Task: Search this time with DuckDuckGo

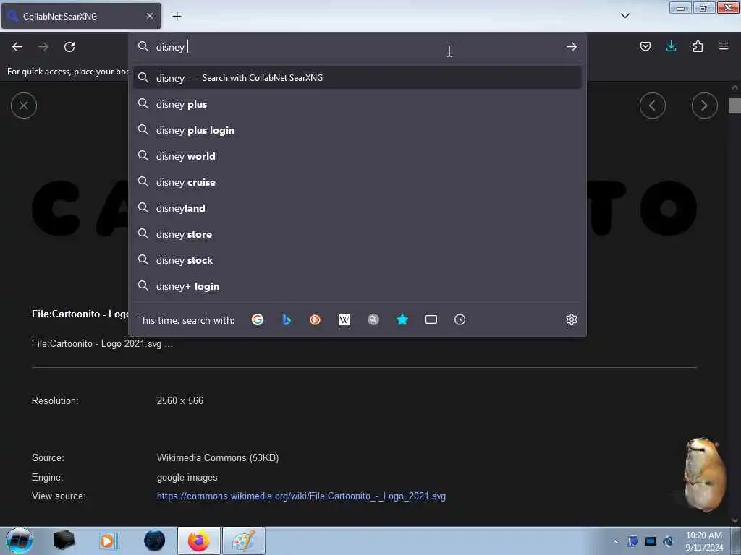Action: (x=316, y=319)
